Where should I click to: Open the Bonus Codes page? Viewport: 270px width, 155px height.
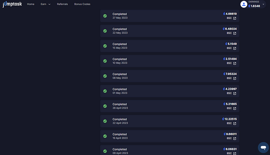(x=82, y=4)
